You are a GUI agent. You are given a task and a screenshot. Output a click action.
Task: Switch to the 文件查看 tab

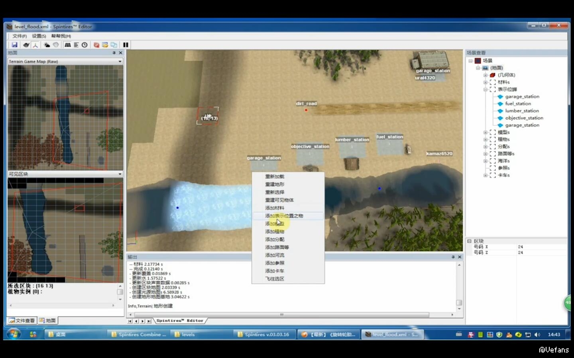pyautogui.click(x=22, y=321)
